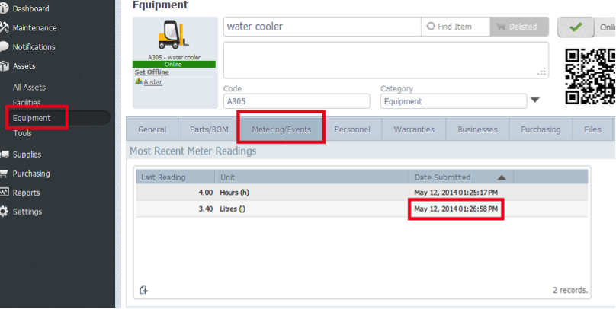Viewport: 616px width, 309px height.
Task: Switch to the Files tab
Action: point(592,129)
